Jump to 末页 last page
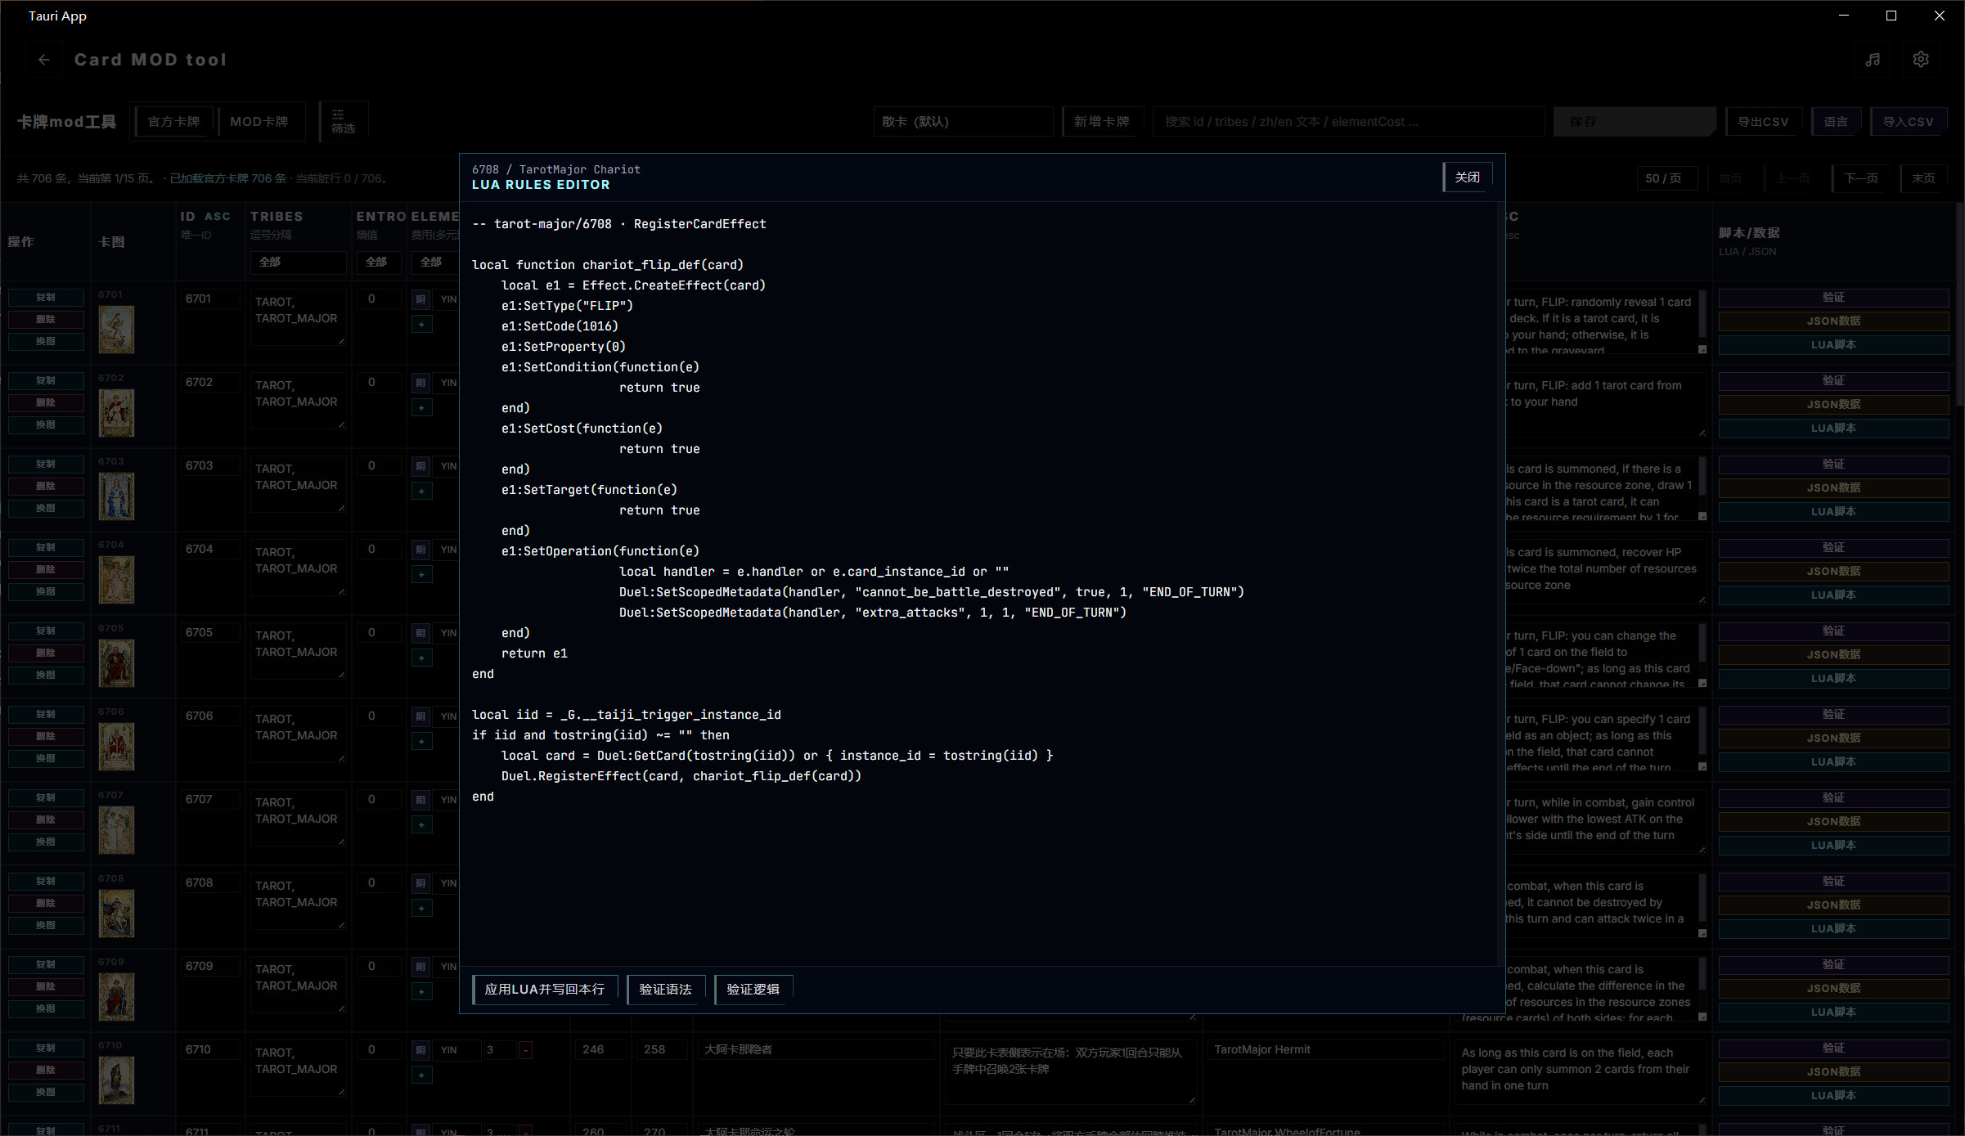This screenshot has width=1965, height=1136. pyautogui.click(x=1924, y=178)
